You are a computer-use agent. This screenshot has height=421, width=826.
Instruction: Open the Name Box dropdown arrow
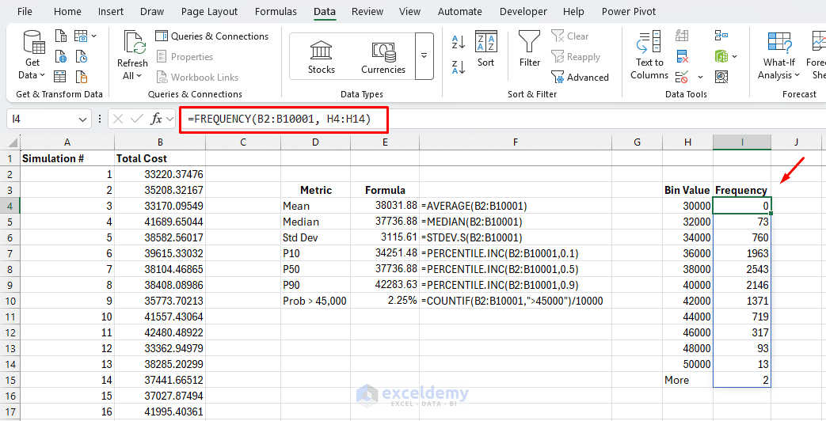click(x=82, y=119)
